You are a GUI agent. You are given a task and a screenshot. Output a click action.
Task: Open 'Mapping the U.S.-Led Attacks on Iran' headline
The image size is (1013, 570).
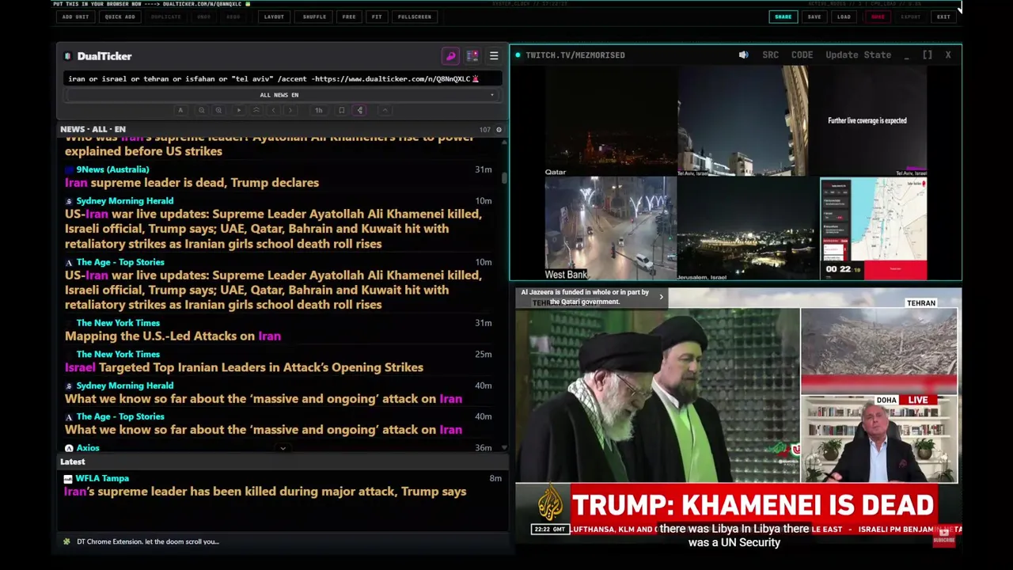coord(173,336)
